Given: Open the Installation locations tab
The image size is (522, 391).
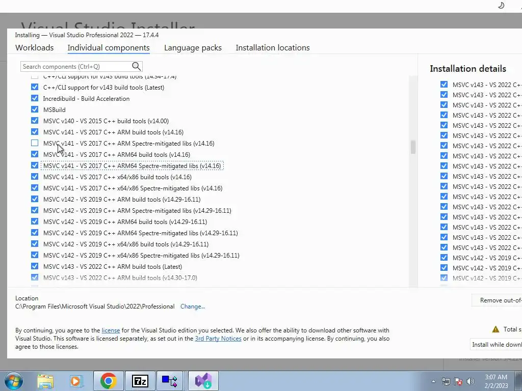Looking at the screenshot, I should pyautogui.click(x=273, y=47).
